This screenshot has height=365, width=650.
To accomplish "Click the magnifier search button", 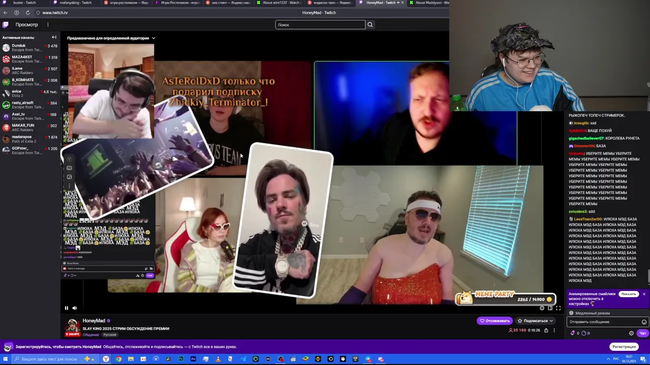I will click(x=370, y=24).
